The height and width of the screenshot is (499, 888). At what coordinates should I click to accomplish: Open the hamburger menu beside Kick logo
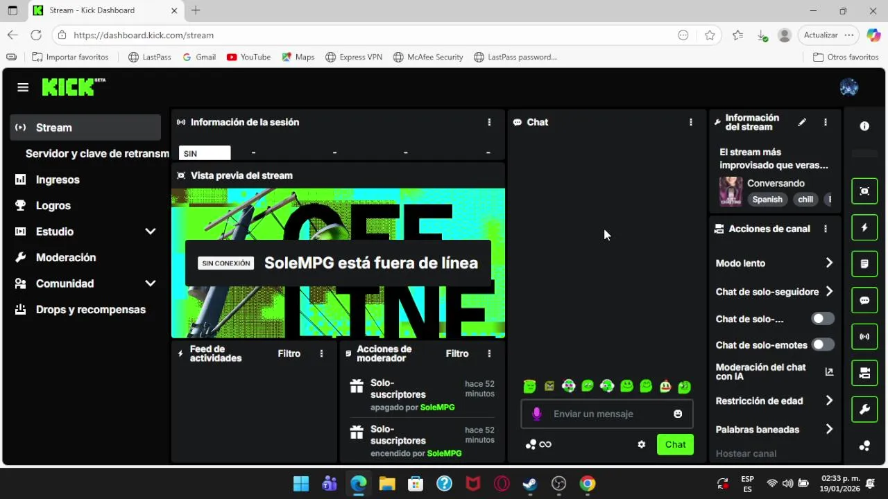(x=23, y=87)
